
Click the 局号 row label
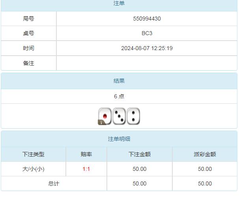pyautogui.click(x=29, y=19)
